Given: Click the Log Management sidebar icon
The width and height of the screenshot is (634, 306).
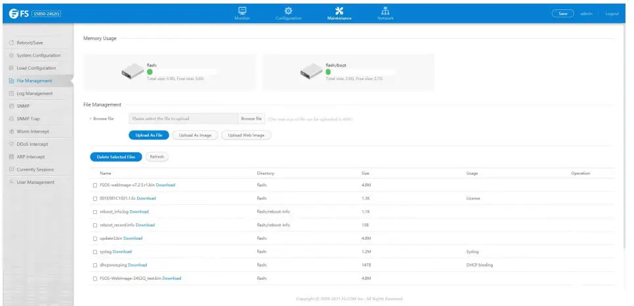Looking at the screenshot, I should click(11, 93).
